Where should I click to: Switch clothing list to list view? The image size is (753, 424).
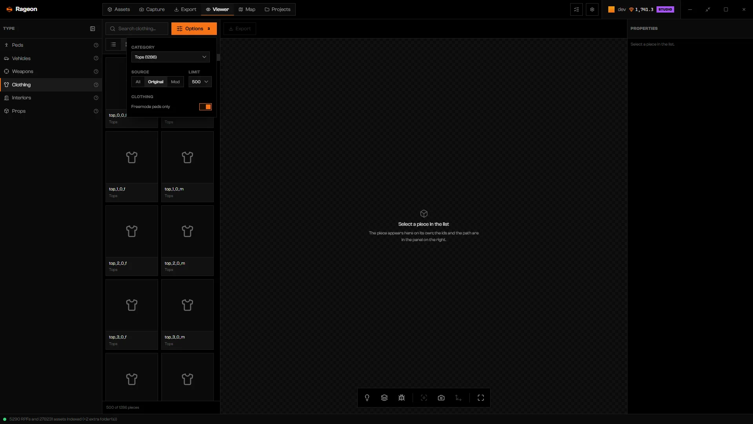click(x=113, y=44)
